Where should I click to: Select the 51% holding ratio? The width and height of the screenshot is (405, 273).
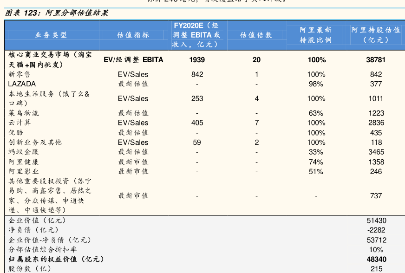(316, 172)
